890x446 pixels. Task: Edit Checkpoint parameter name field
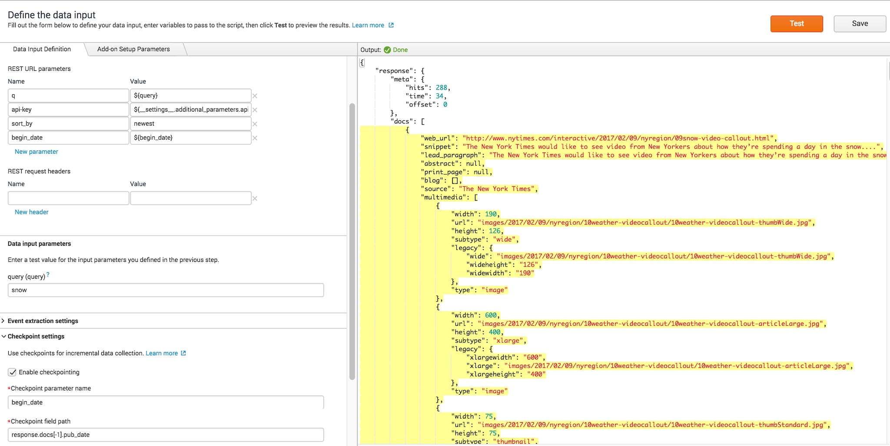pyautogui.click(x=166, y=402)
